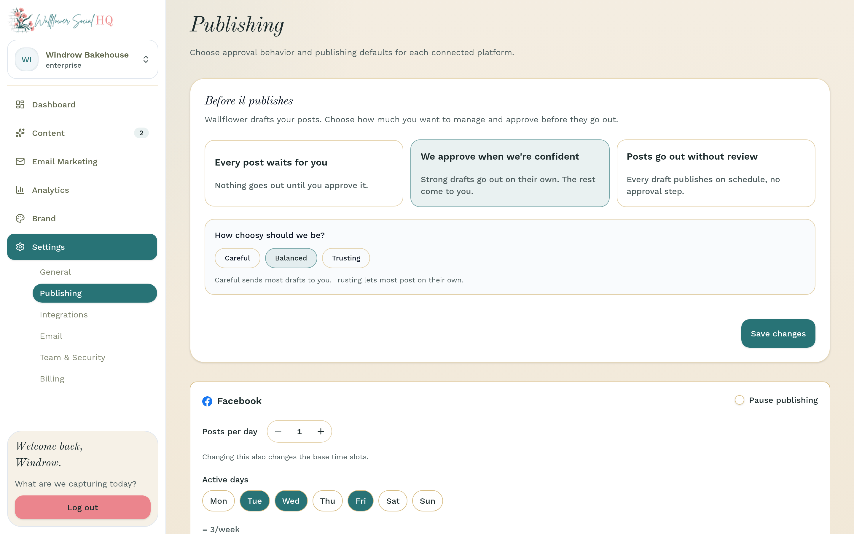854x534 pixels.
Task: Choose the Careful threshold
Action: pyautogui.click(x=237, y=258)
